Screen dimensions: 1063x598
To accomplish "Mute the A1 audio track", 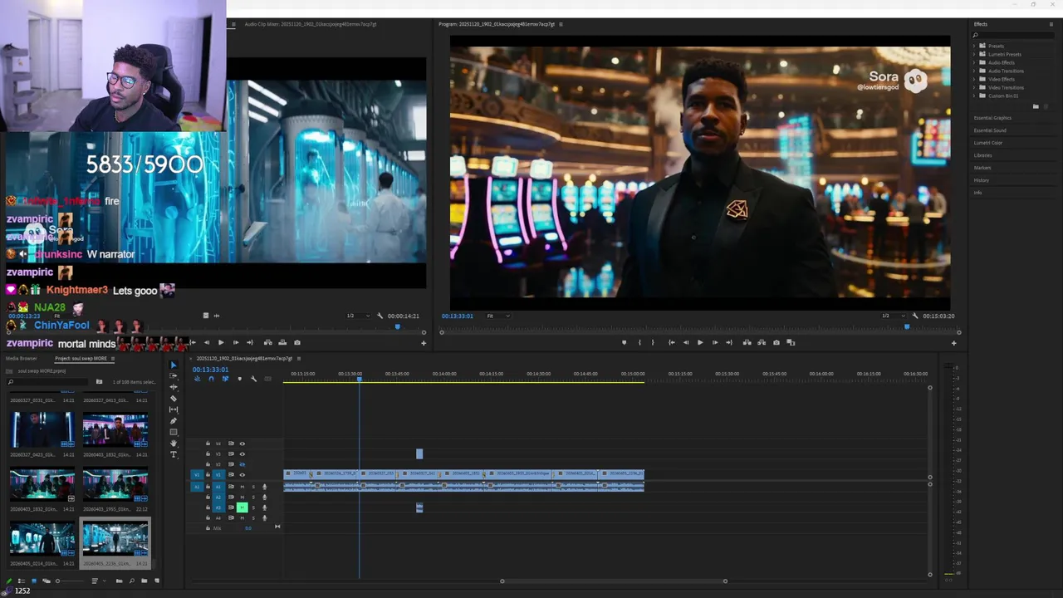I will (x=242, y=487).
